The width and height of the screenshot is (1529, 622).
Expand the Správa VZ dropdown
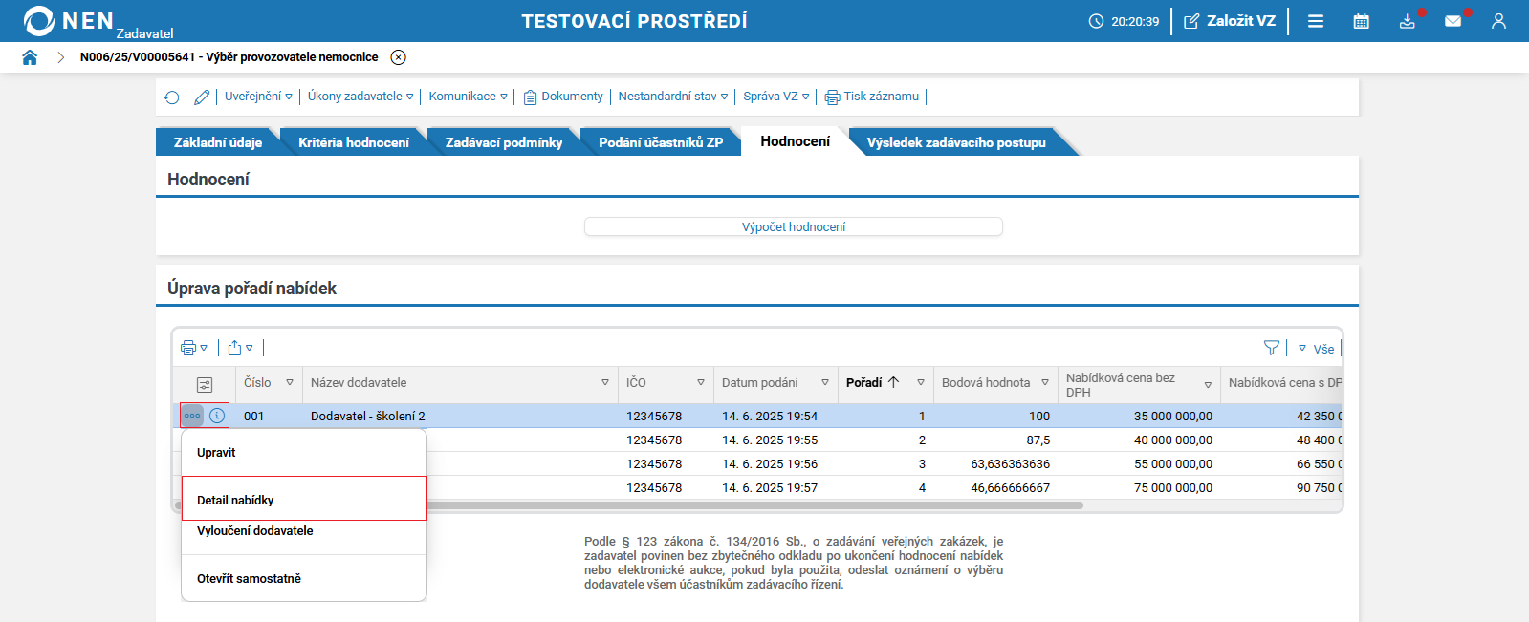776,97
